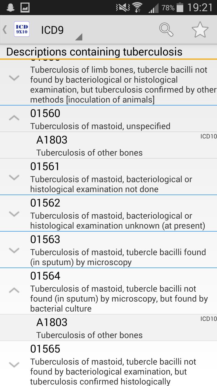Image resolution: width=217 pixels, height=386 pixels.
Task: Open code 01563 mastoid microscopy entry
Action: pos(118,250)
